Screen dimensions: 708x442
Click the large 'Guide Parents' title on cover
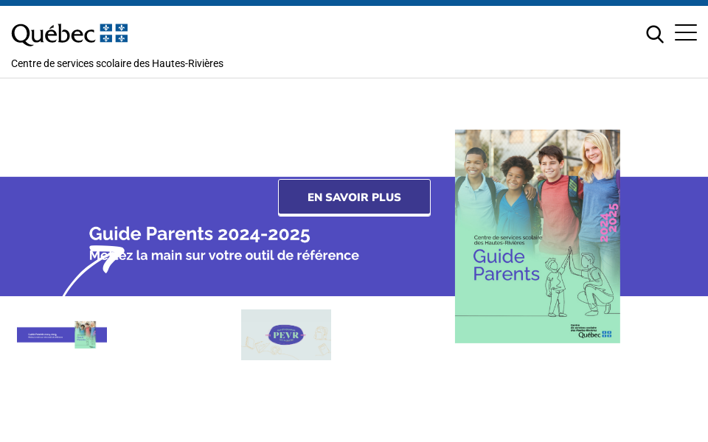pos(506,265)
